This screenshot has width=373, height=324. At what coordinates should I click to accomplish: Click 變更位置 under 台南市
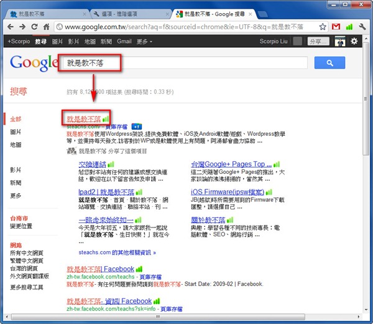(21, 226)
